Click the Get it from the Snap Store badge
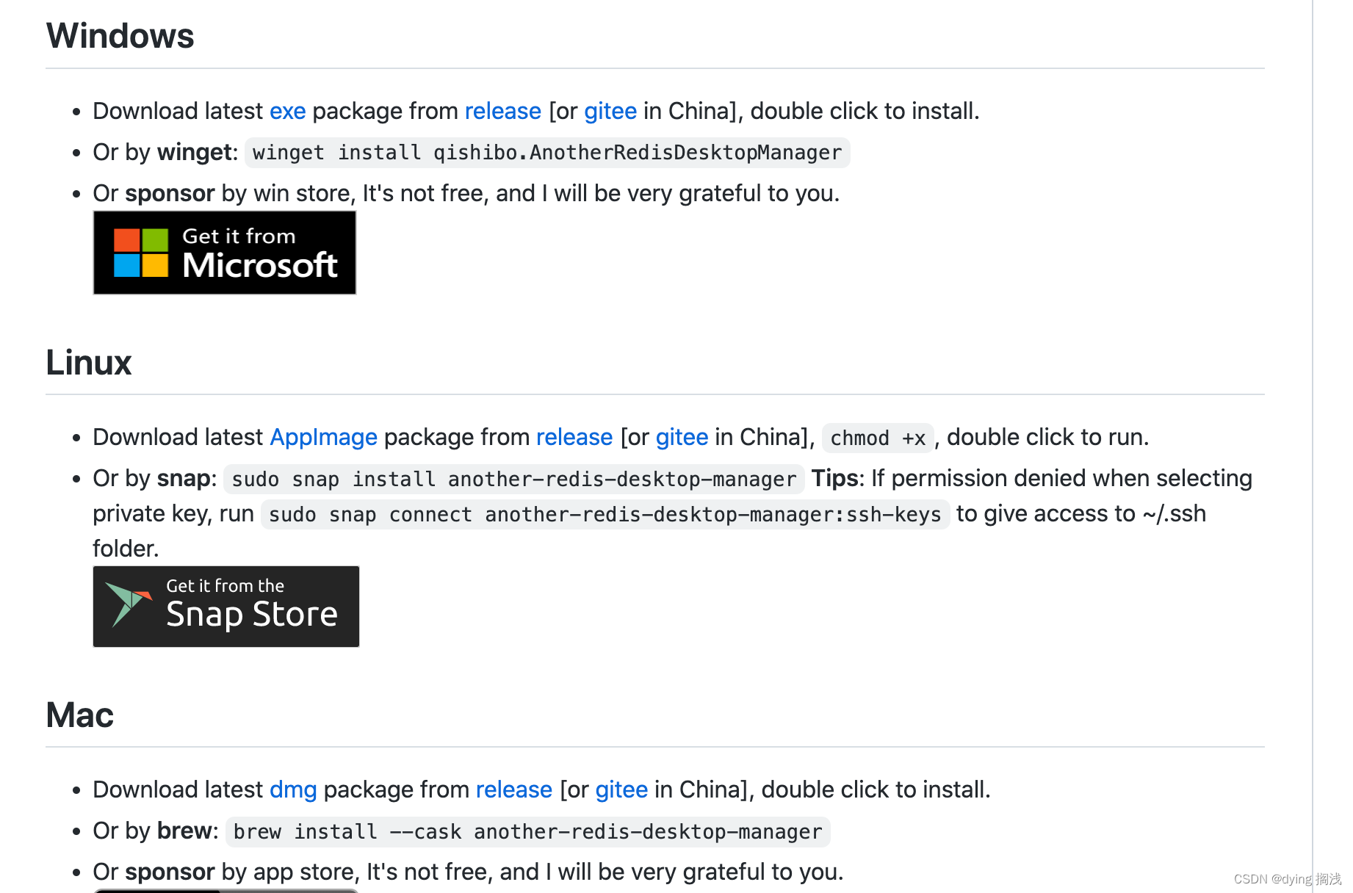 226,607
